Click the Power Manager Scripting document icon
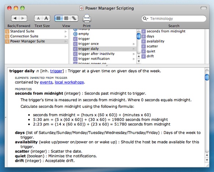This screenshot has width=214, height=172. pos(81,8)
